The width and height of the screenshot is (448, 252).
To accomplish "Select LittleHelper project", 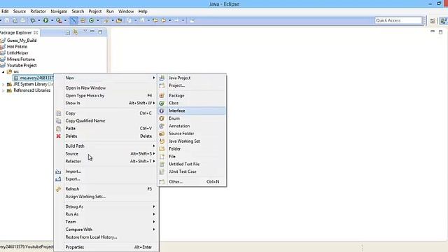I will (17, 53).
